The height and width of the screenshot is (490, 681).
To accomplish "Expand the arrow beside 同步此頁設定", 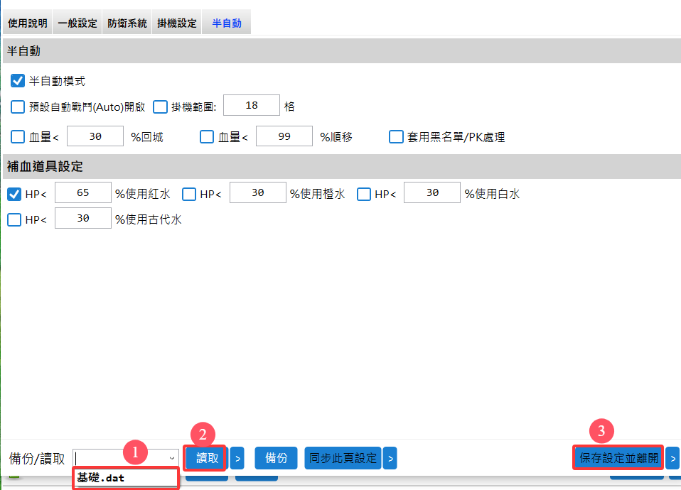I will point(390,458).
